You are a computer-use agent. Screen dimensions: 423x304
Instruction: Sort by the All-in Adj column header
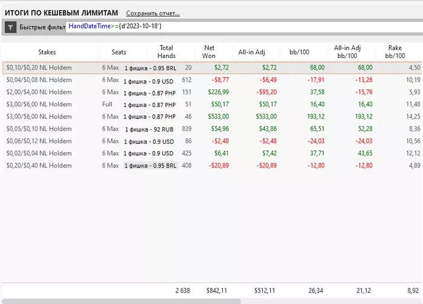pos(251,52)
